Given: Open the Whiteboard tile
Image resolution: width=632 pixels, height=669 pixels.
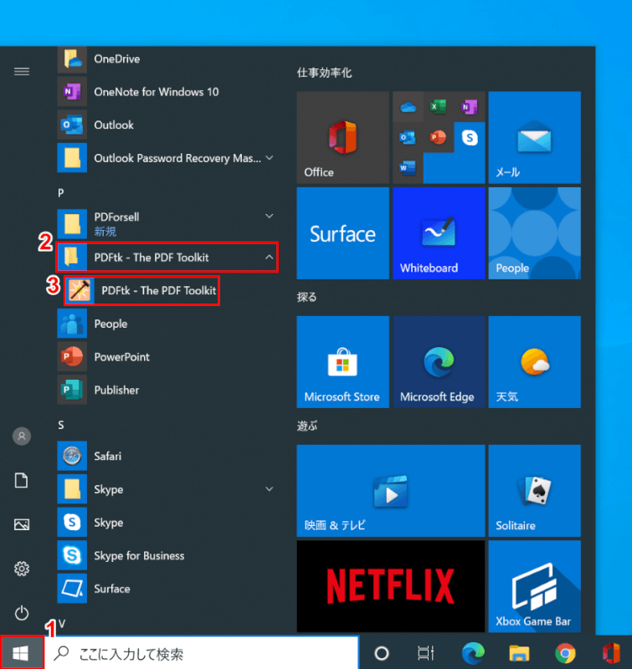Looking at the screenshot, I should click(x=439, y=233).
